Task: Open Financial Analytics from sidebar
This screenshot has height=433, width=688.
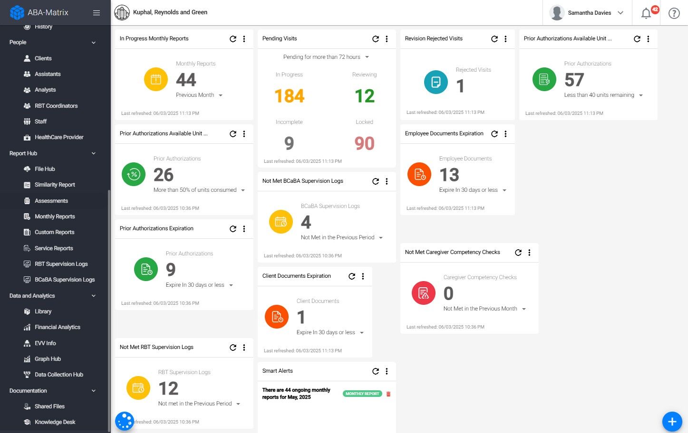Action: pyautogui.click(x=57, y=327)
